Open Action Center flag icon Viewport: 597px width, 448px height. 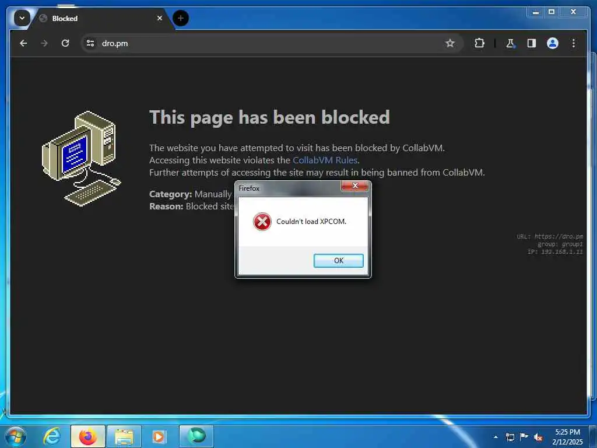point(524,437)
